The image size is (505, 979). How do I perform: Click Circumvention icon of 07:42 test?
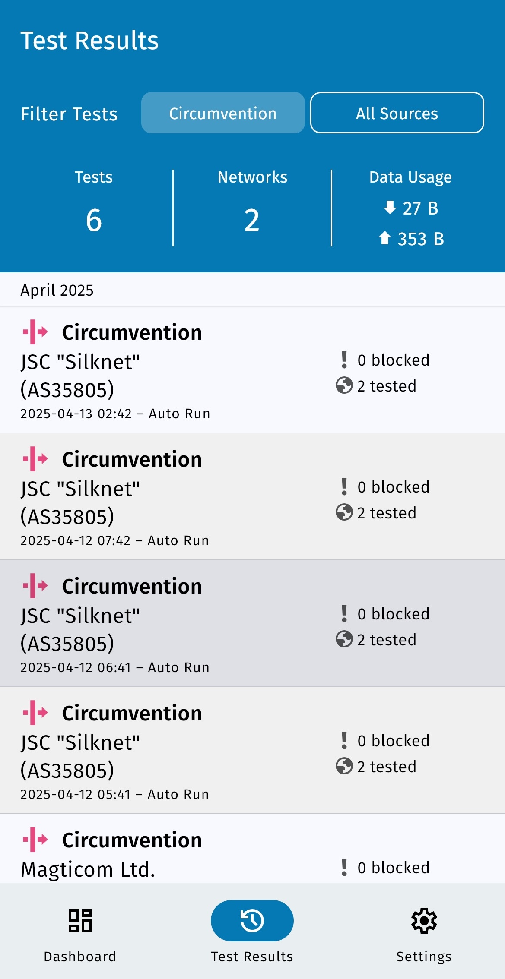pyautogui.click(x=35, y=459)
